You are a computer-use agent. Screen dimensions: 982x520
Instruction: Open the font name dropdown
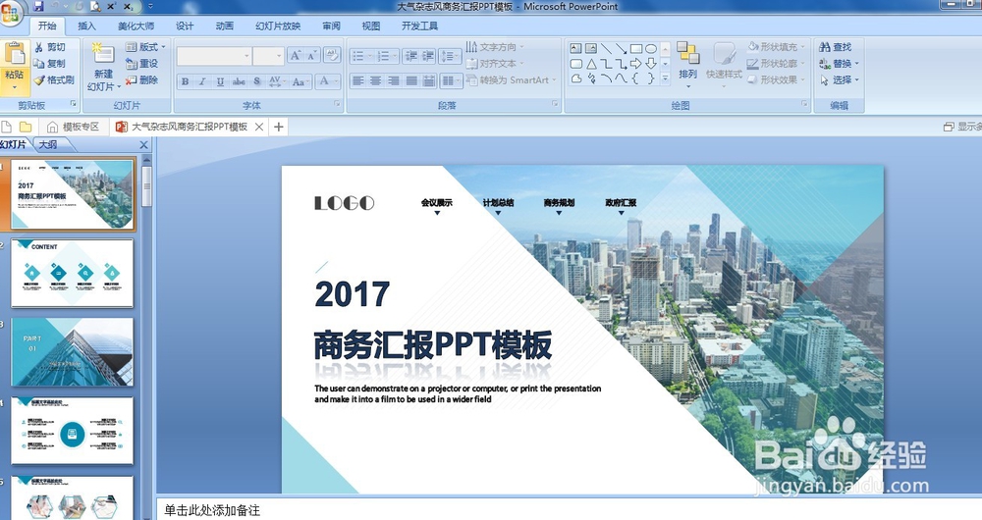coord(246,56)
